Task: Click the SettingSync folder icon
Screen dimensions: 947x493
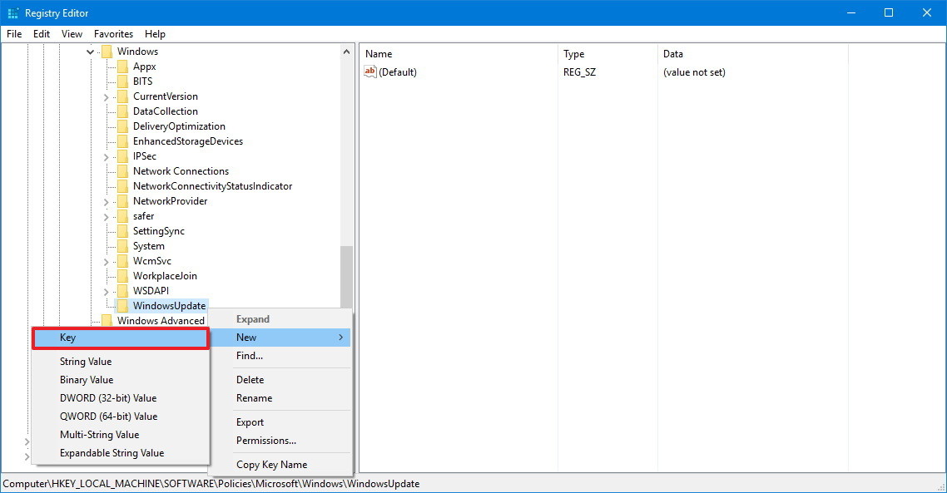Action: click(122, 231)
